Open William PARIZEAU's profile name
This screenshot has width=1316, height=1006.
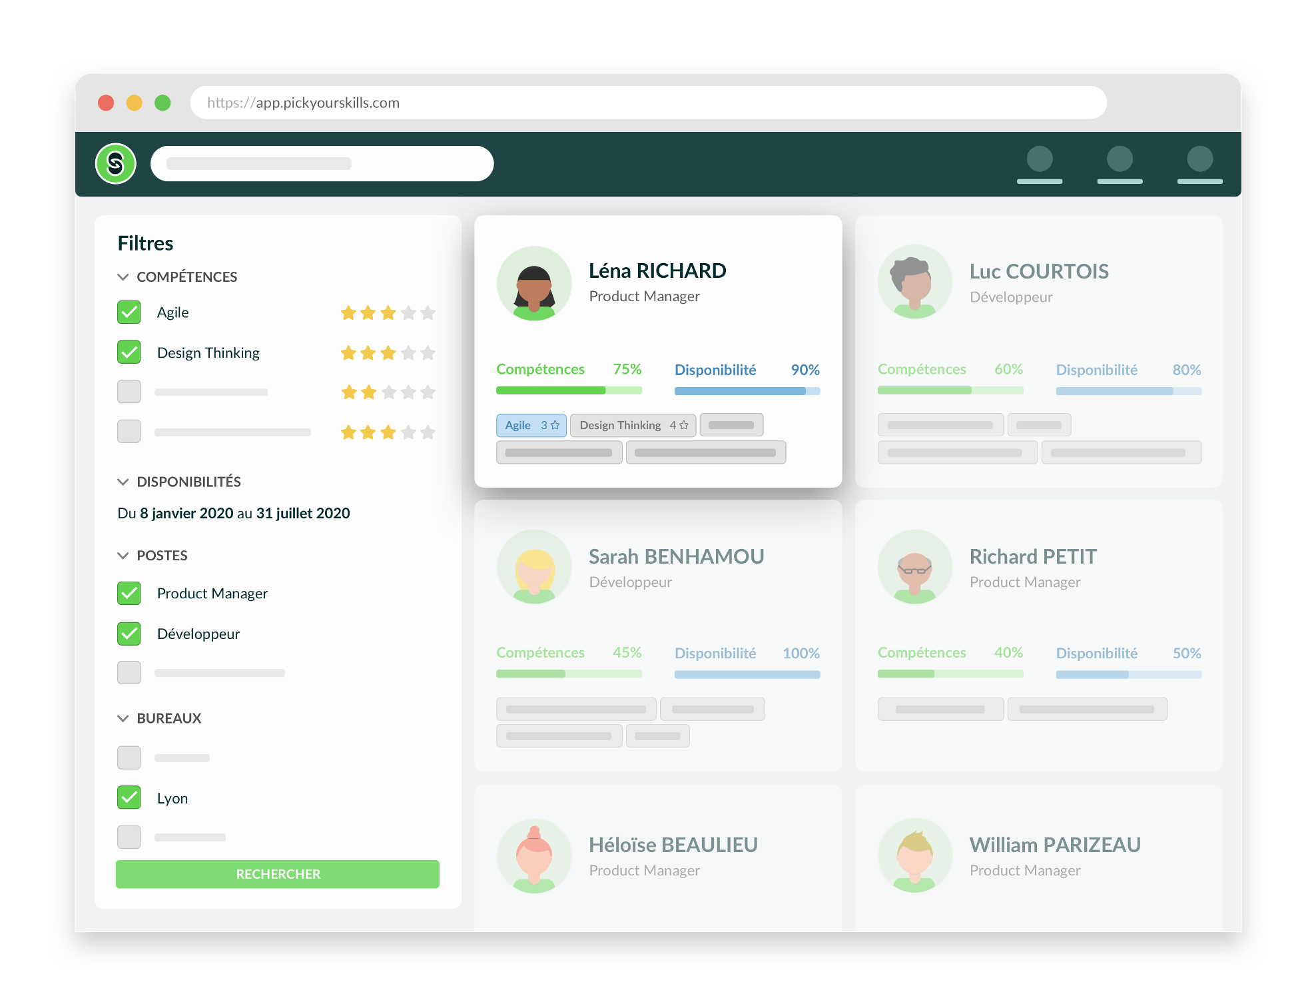point(1056,845)
